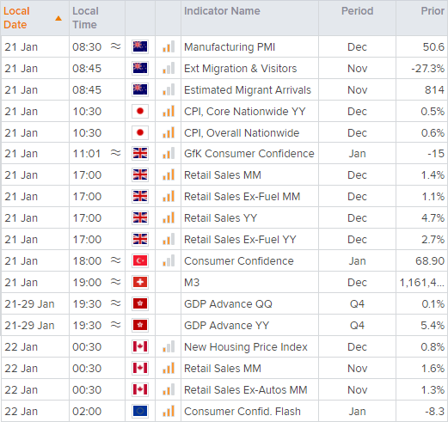Click importance bars icon for Manufacturing PMI
Viewport: 448px width, 422px height.
point(169,46)
